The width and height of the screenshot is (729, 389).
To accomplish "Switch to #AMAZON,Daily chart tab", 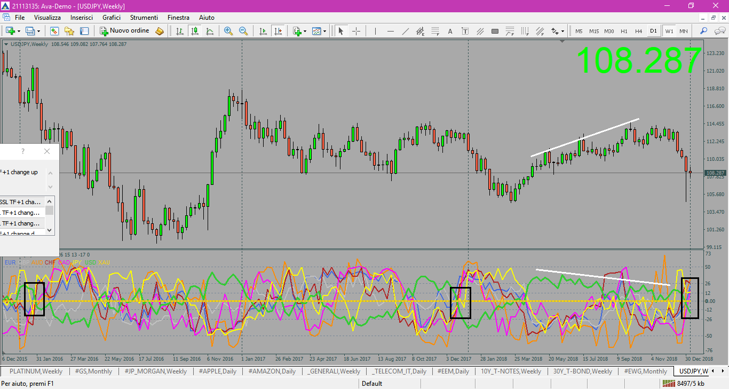I will [x=272, y=371].
